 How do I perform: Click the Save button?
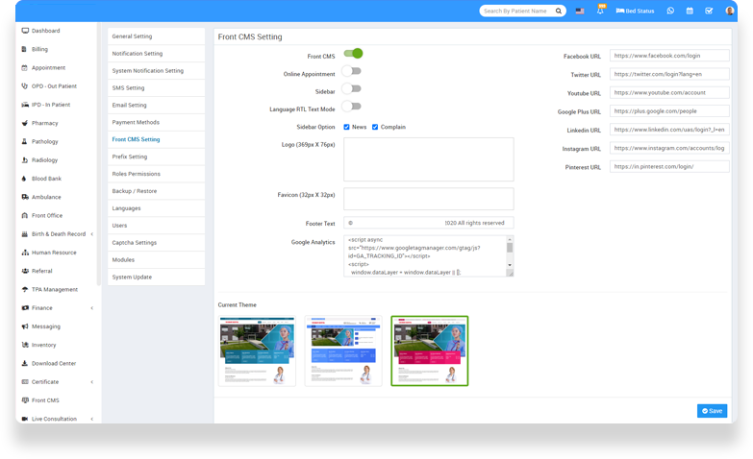[x=712, y=411]
